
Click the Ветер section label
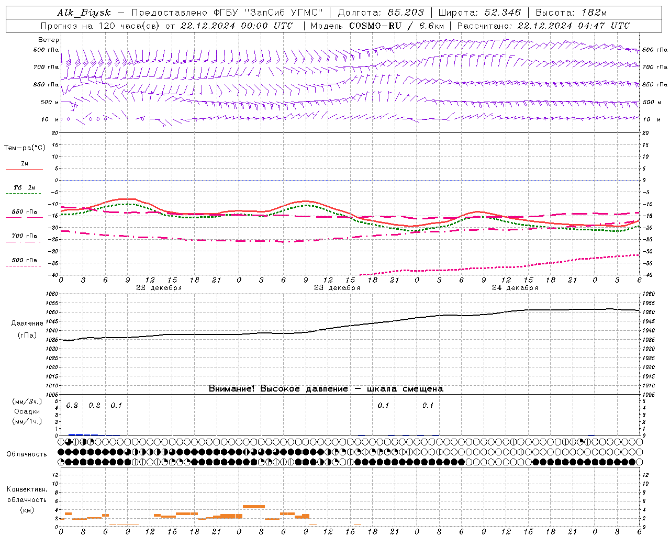tap(49, 40)
